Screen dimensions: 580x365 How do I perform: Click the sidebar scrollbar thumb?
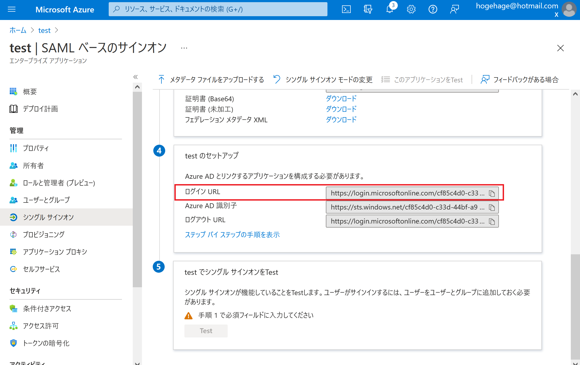tap(137, 190)
